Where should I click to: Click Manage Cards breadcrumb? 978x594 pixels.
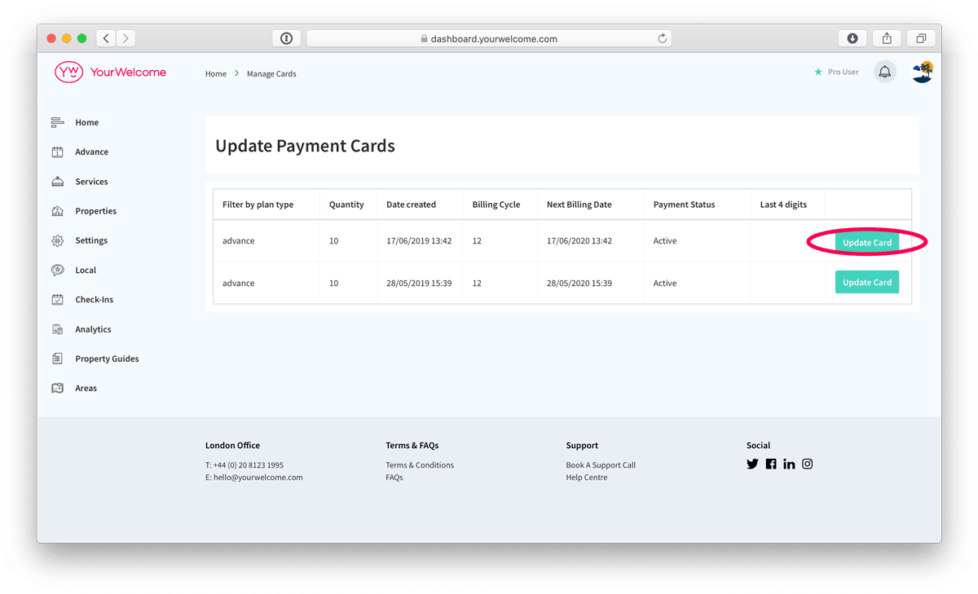[x=271, y=73]
